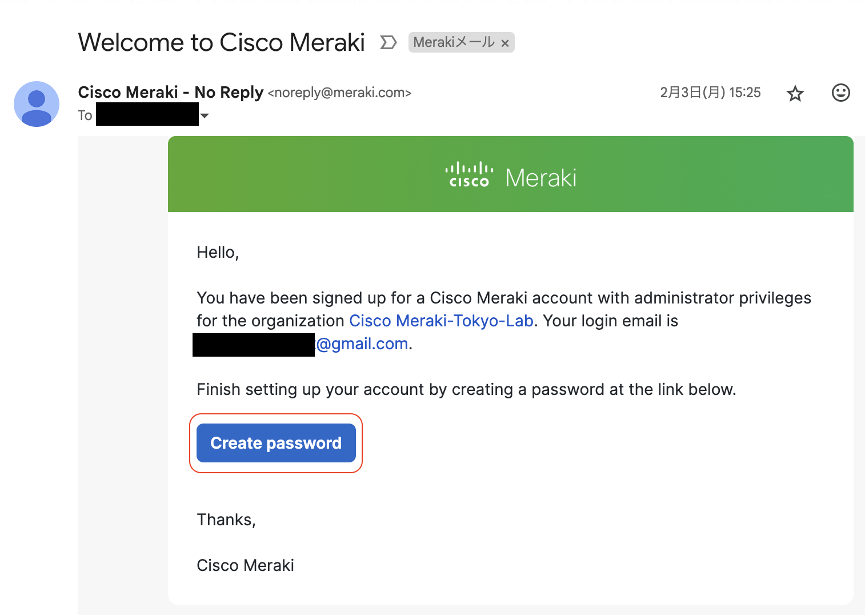The image size is (865, 615).
Task: Remove the Merakiメール label with the x
Action: pyautogui.click(x=505, y=43)
